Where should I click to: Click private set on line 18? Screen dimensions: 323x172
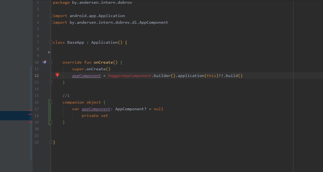tap(95, 116)
